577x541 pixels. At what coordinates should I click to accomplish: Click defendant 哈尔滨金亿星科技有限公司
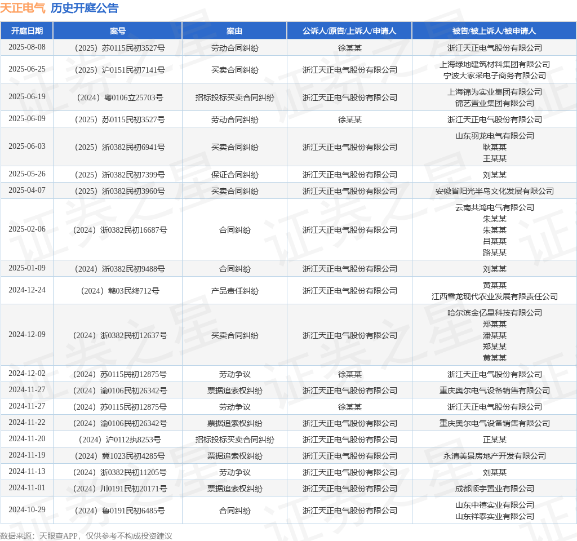point(494,313)
